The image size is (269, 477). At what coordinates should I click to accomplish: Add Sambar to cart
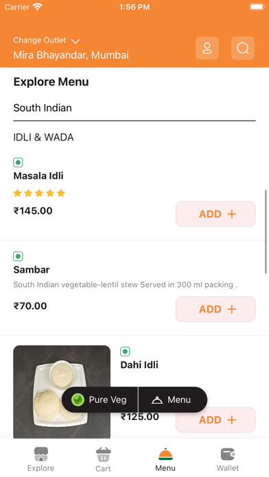coord(215,309)
